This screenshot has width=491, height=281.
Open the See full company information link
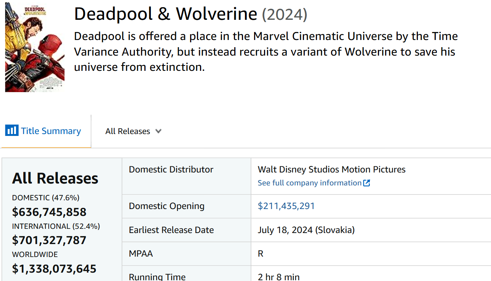(314, 183)
